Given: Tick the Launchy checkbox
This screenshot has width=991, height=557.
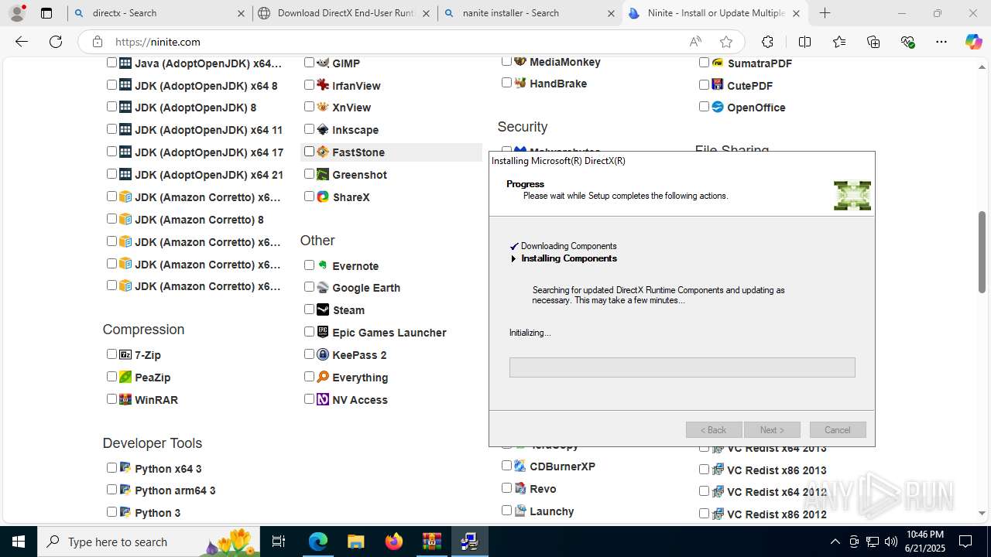Looking at the screenshot, I should coord(506,511).
